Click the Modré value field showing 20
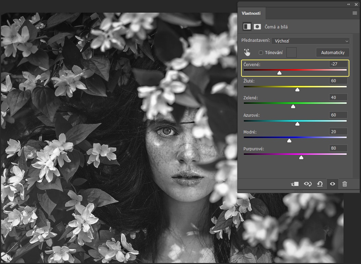Viewport: 361px width, 264px height. coord(337,132)
